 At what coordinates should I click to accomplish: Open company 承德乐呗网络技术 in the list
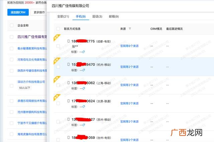(32, 101)
